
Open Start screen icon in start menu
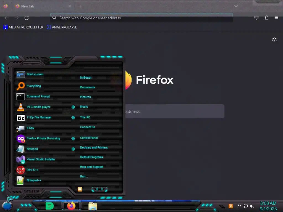tap(20, 74)
